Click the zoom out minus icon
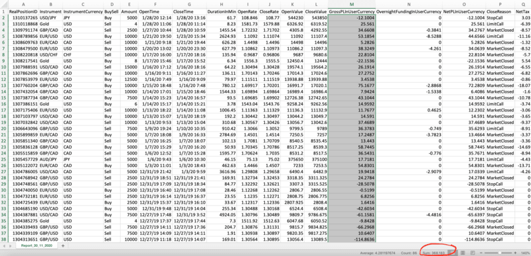Image resolution: width=531 pixels, height=256 pixels. pos(481,253)
